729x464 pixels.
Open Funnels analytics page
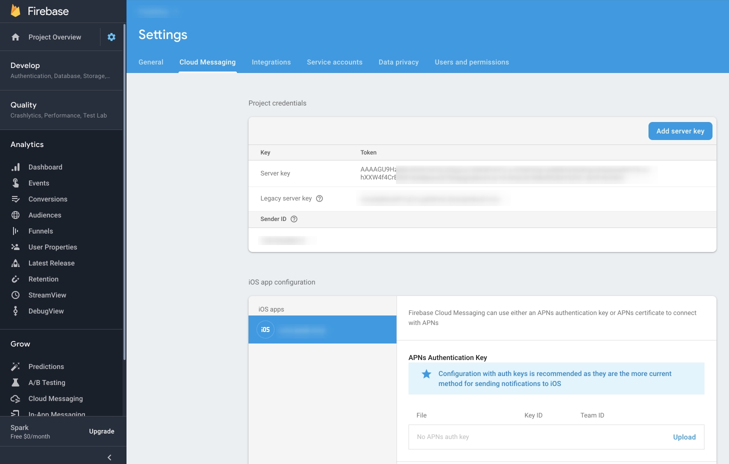(40, 231)
